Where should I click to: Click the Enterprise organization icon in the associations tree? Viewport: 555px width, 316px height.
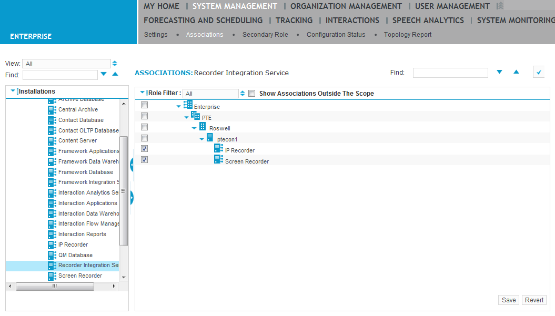pos(188,105)
